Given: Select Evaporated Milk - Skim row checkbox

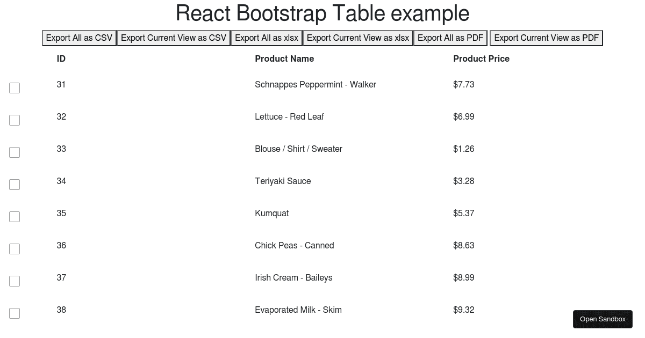Looking at the screenshot, I should point(15,313).
